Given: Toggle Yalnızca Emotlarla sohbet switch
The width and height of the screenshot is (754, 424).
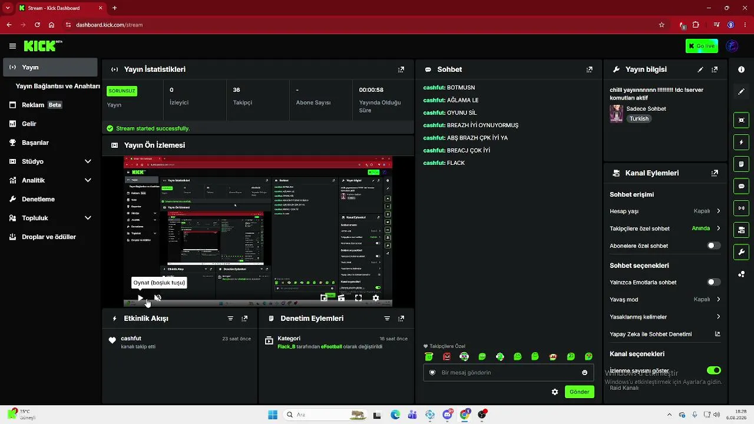Looking at the screenshot, I should click(x=713, y=282).
